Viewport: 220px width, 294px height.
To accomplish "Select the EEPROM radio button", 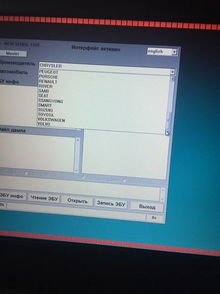I will pyautogui.click(x=26, y=173).
